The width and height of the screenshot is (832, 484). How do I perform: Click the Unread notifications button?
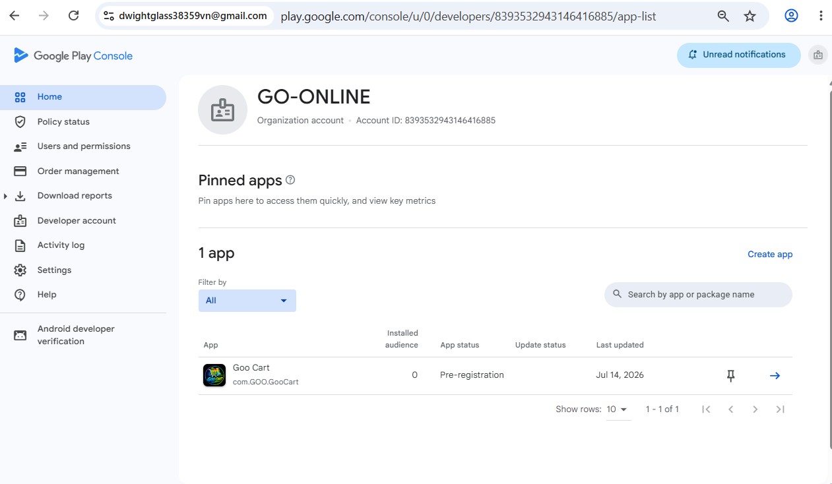click(x=738, y=55)
